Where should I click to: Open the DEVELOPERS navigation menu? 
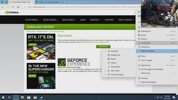[50, 20]
